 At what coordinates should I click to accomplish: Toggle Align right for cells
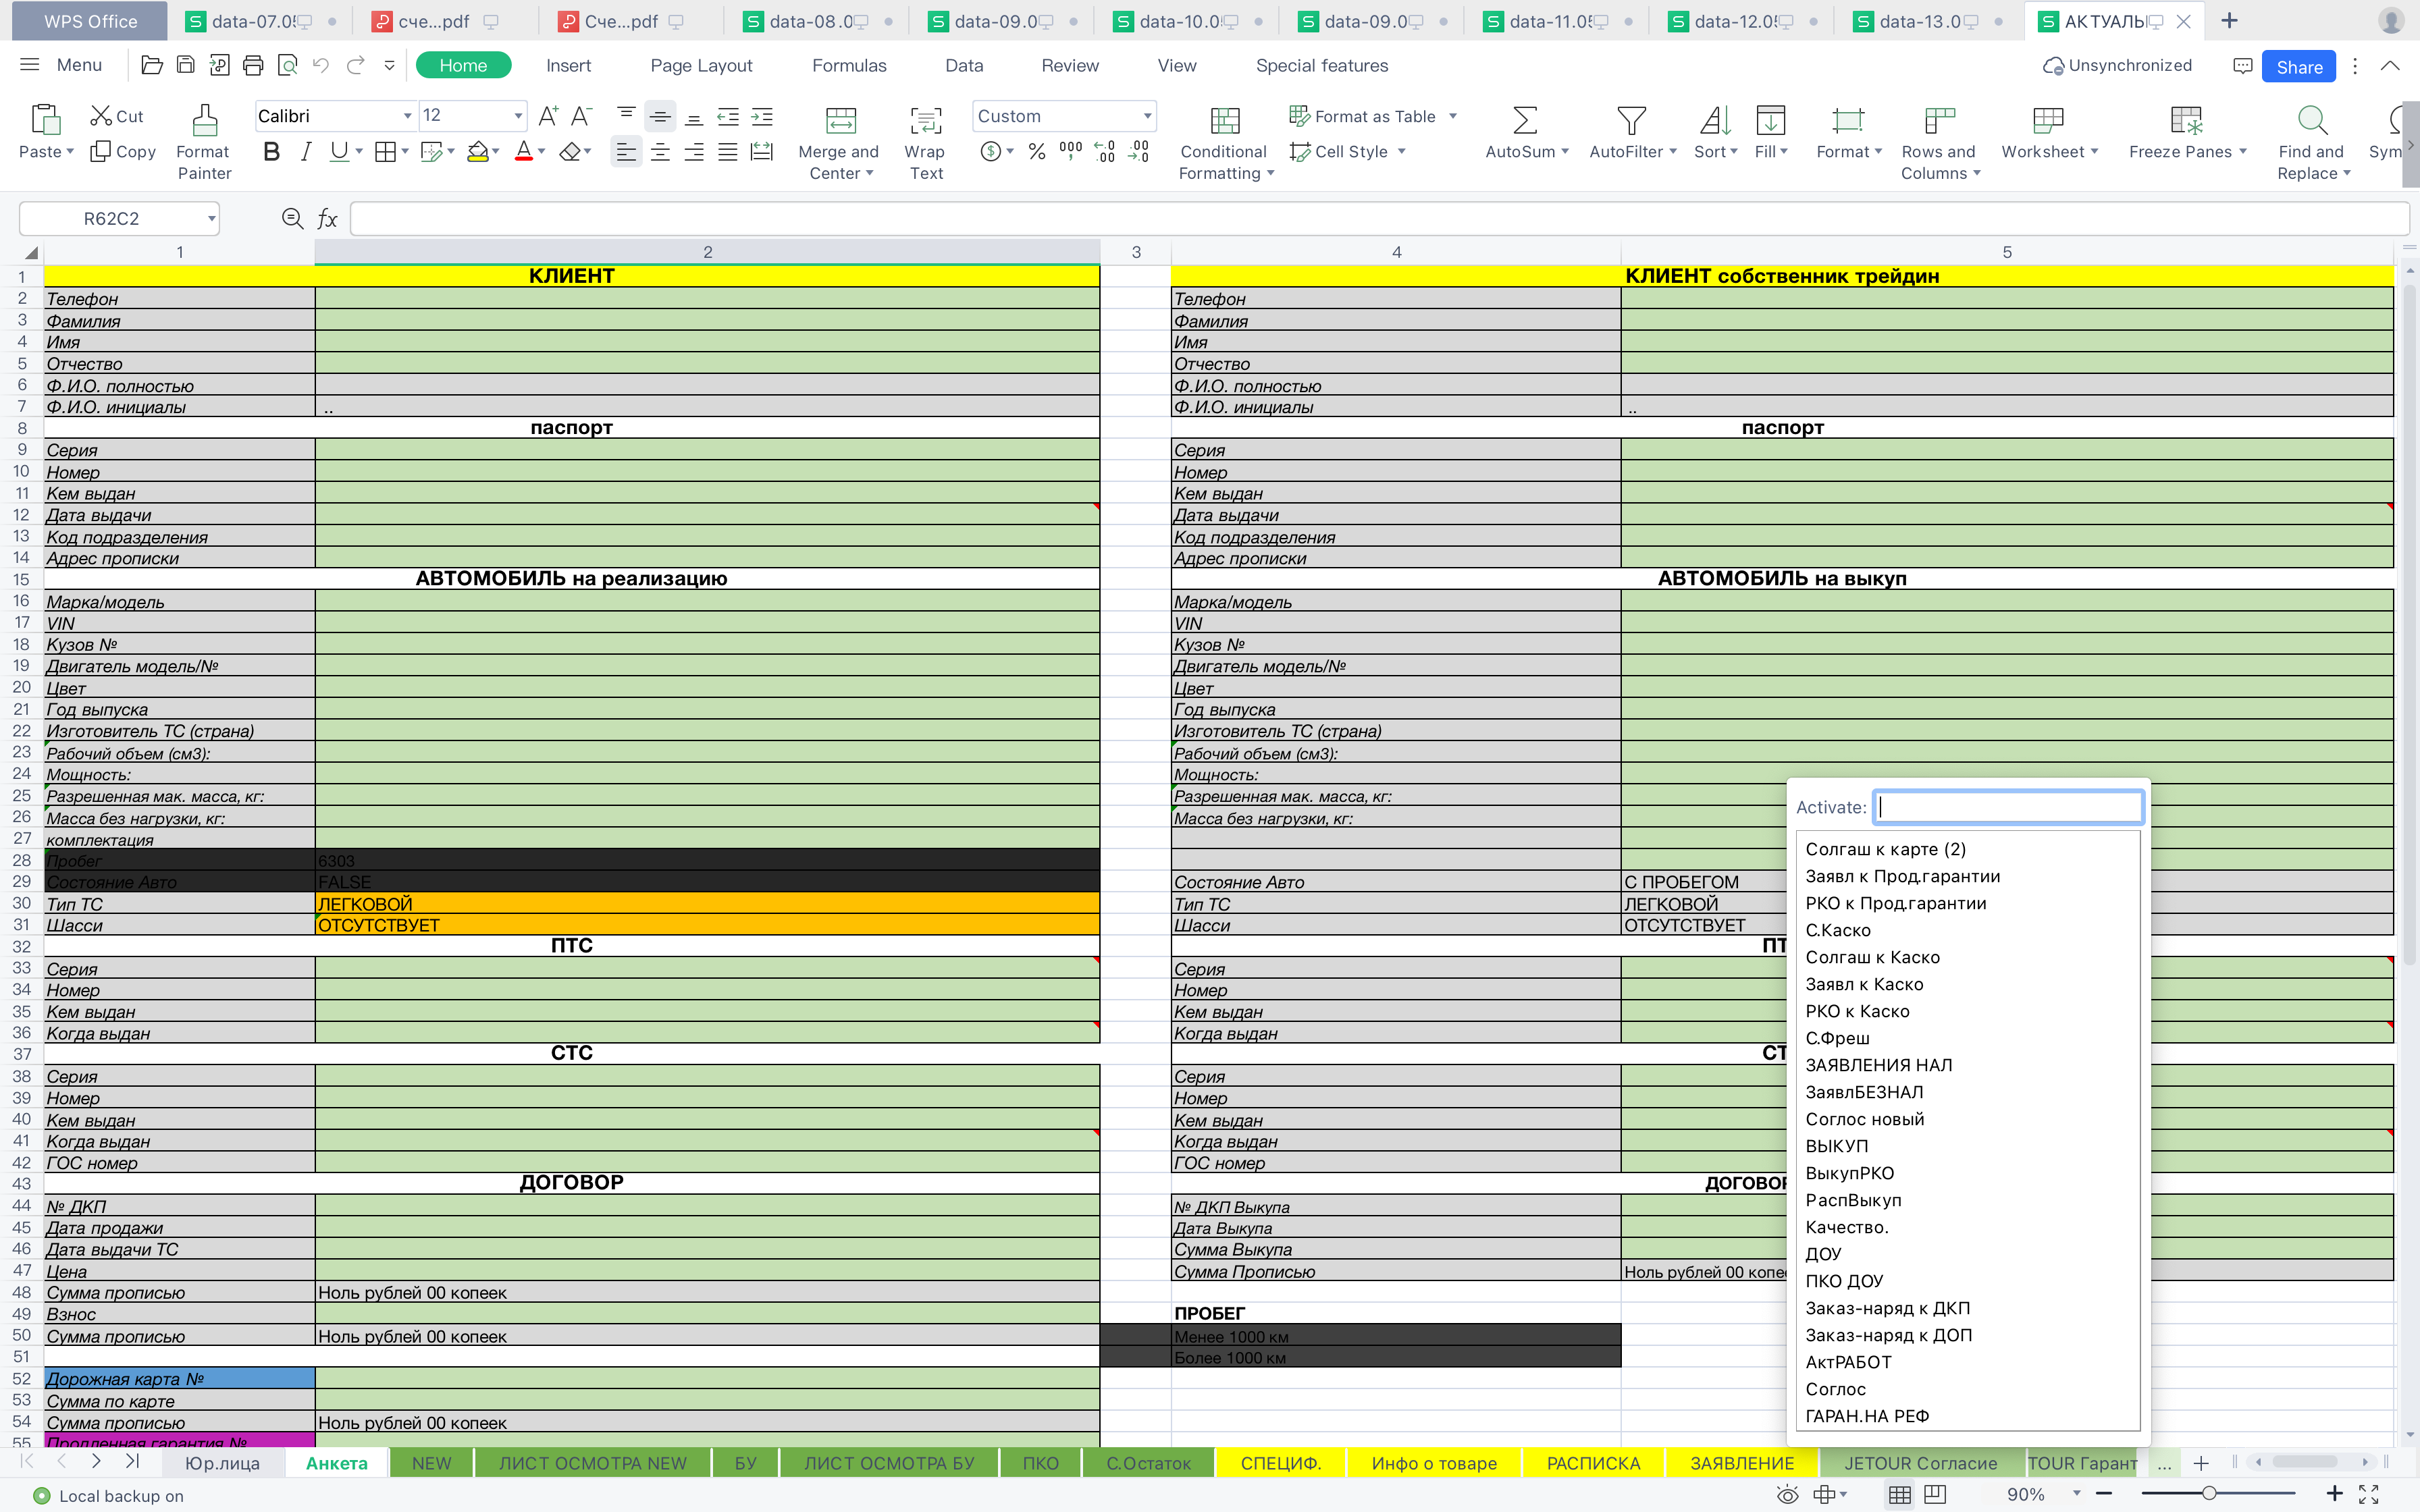point(694,152)
